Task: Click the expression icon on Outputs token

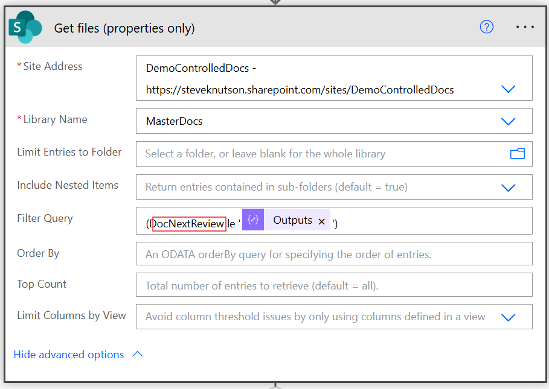Action: pos(254,221)
